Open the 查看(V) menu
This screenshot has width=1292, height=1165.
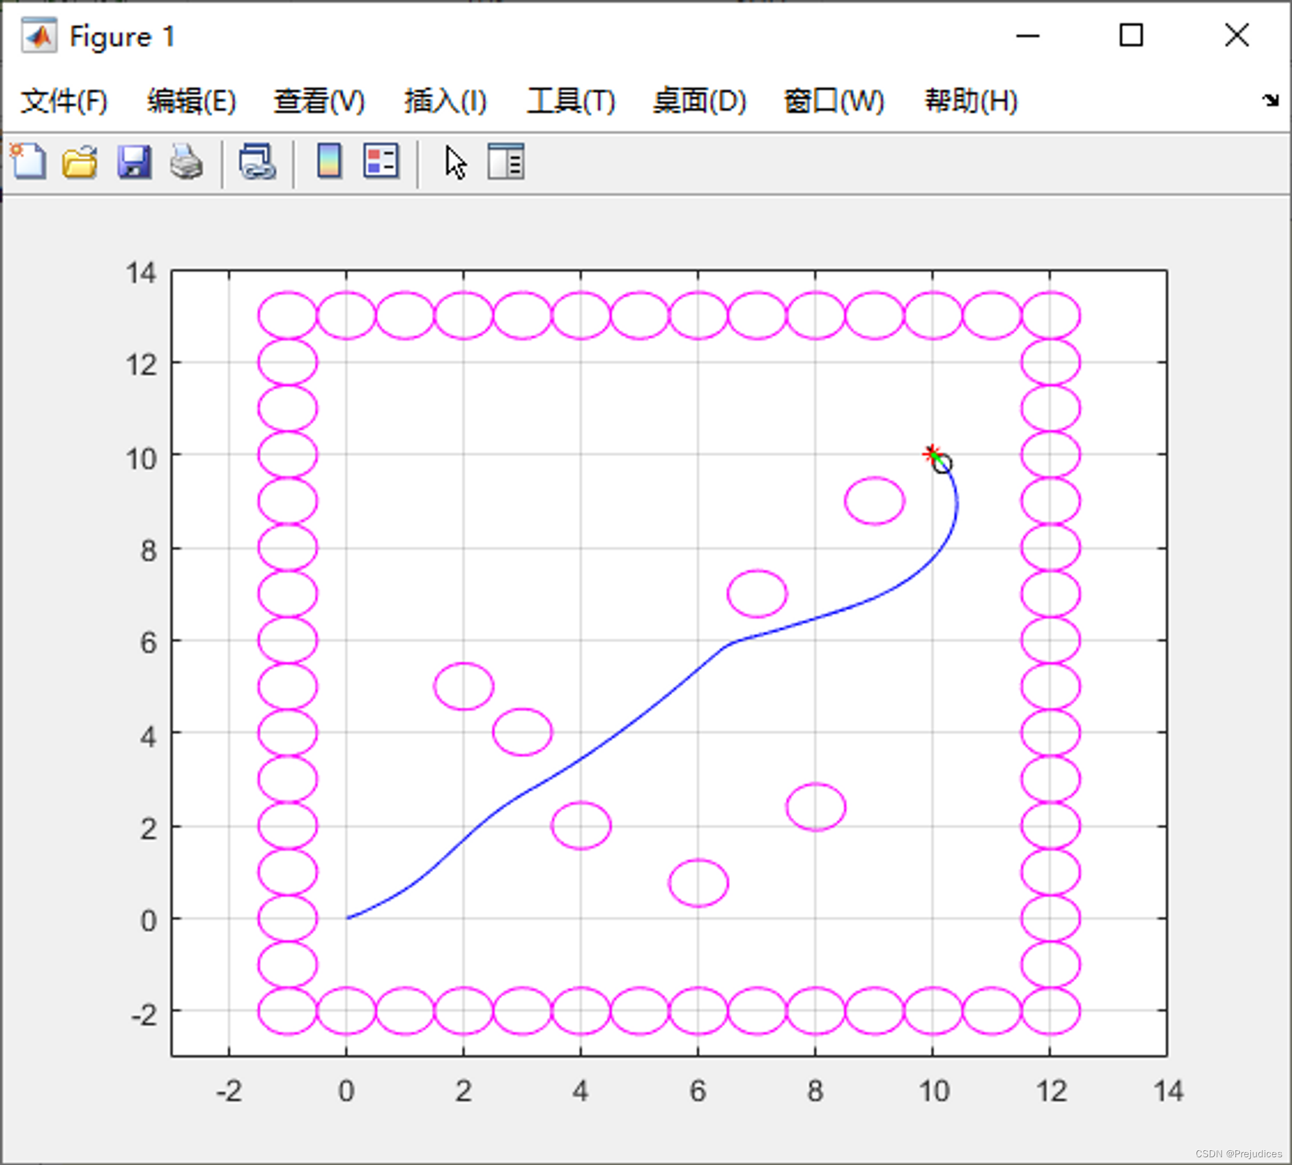[x=319, y=101]
